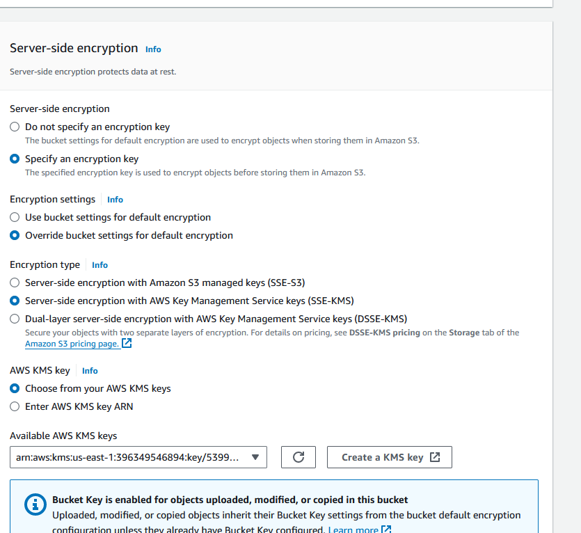This screenshot has width=581, height=533.
Task: Select 'Specify an encryption key' option
Action: [x=15, y=159]
